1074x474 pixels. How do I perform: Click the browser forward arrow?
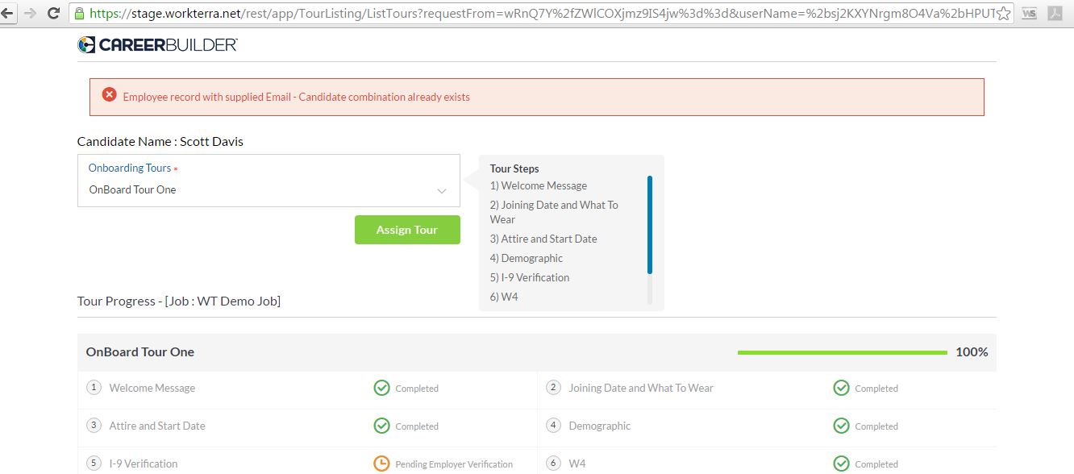click(x=31, y=13)
